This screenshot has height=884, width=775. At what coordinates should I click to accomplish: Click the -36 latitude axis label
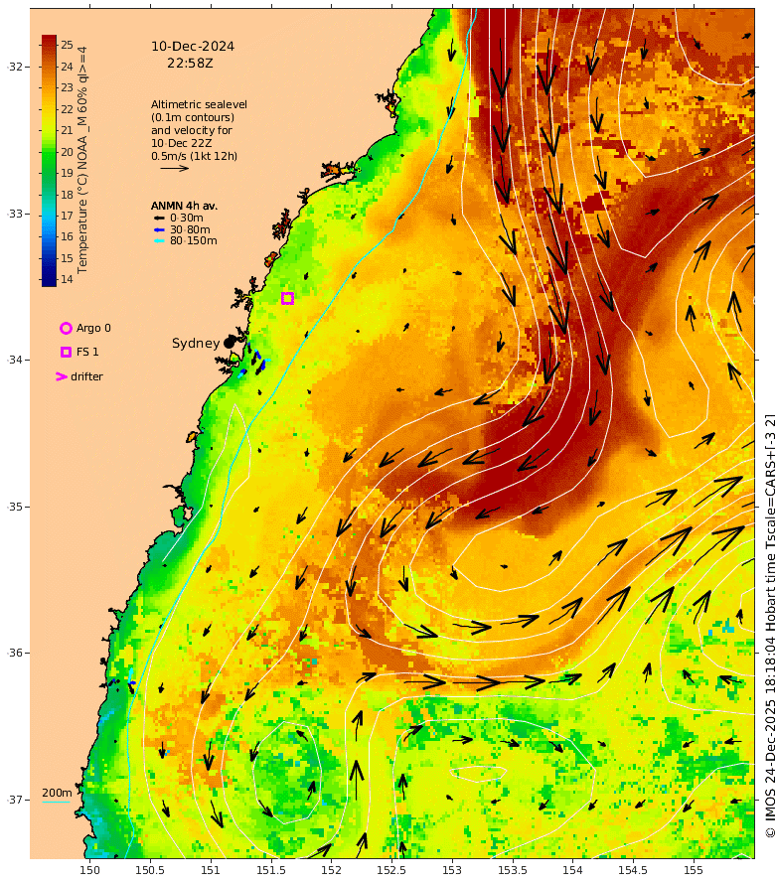pyautogui.click(x=16, y=653)
